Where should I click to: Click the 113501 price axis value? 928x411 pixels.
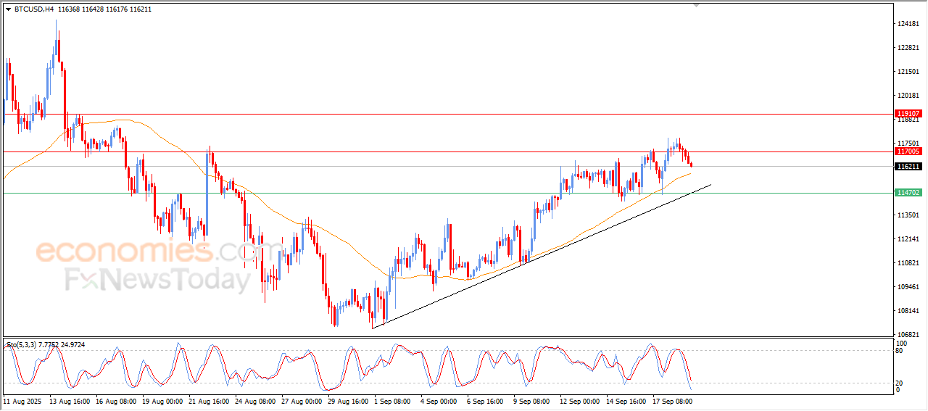click(908, 215)
